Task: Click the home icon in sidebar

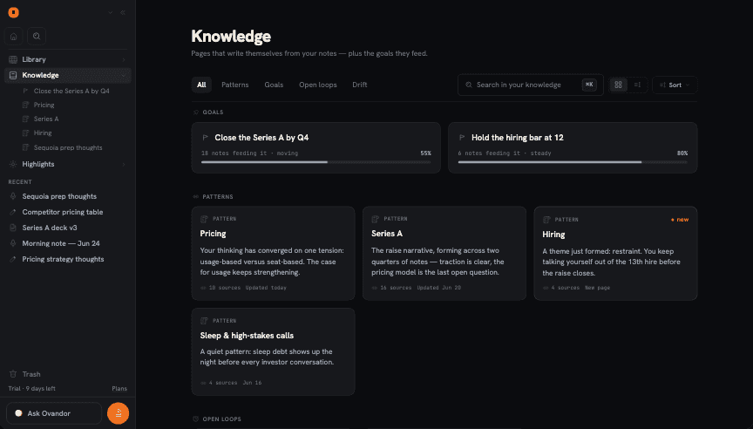Action: tap(13, 36)
